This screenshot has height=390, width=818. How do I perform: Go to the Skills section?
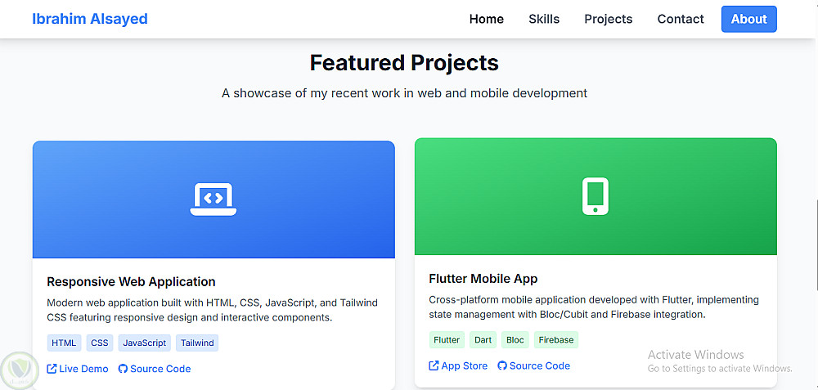pos(544,19)
